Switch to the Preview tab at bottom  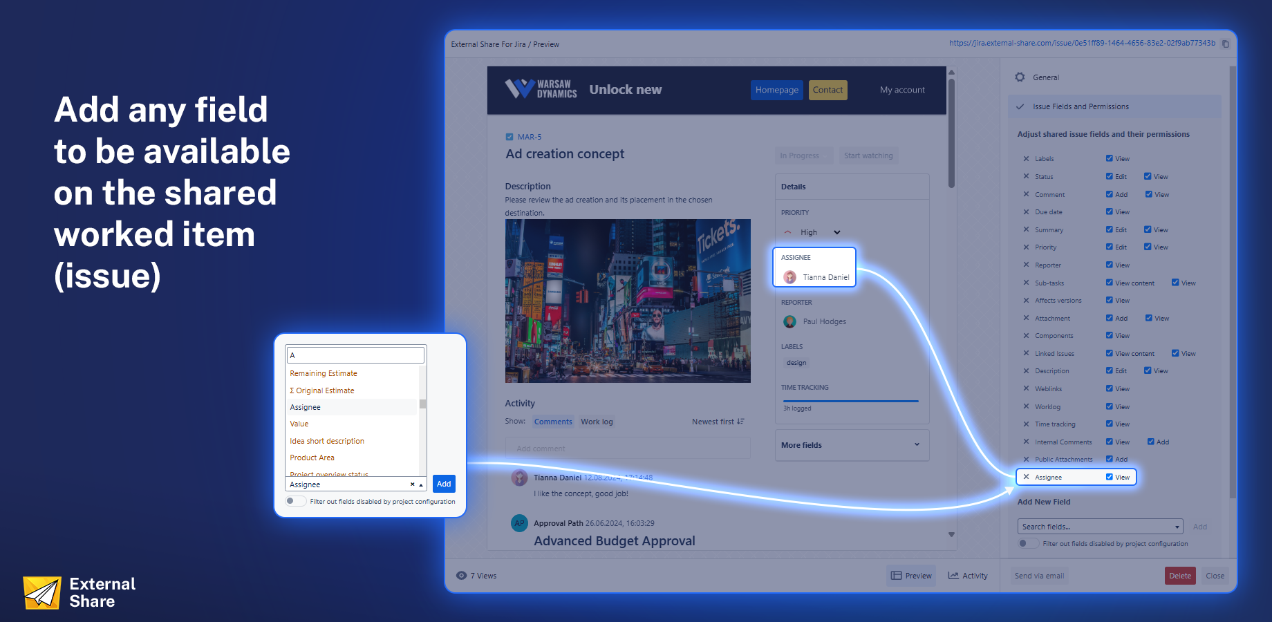point(911,576)
